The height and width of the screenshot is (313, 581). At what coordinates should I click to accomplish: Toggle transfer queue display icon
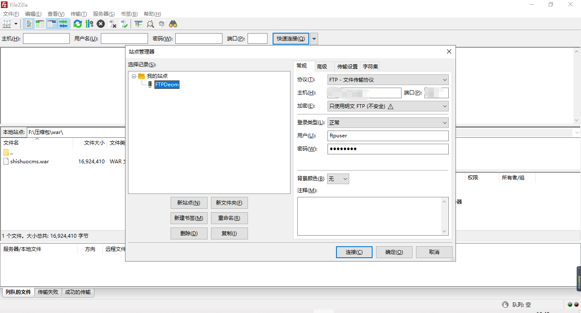tap(63, 24)
